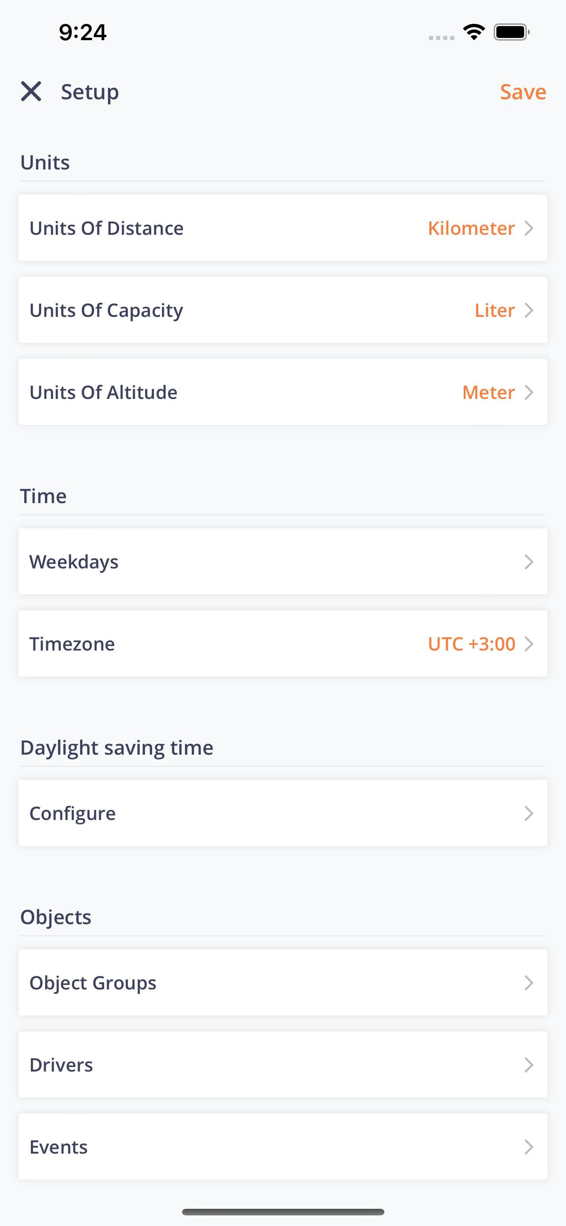The image size is (566, 1226).
Task: Open Timezone setting
Action: pos(283,643)
